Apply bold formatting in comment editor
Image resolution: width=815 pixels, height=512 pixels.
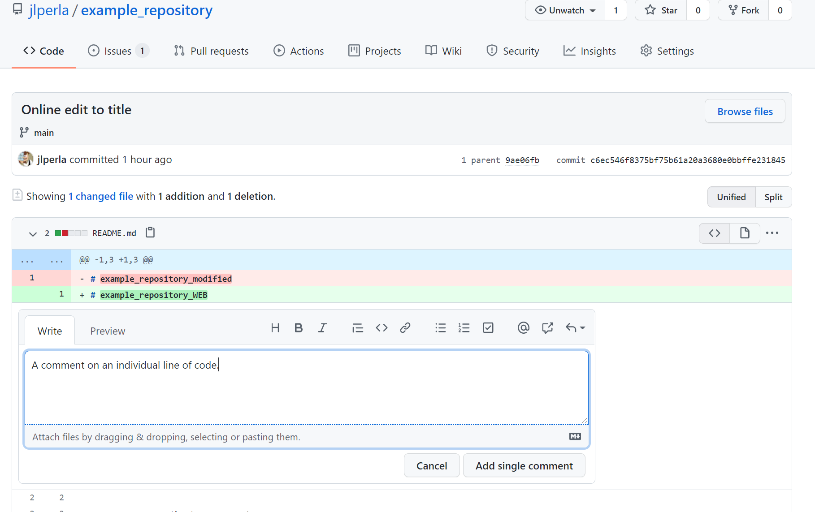(299, 328)
